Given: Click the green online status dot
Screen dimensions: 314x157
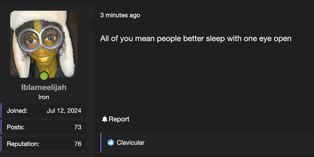Looking at the screenshot, I should pos(44,76).
